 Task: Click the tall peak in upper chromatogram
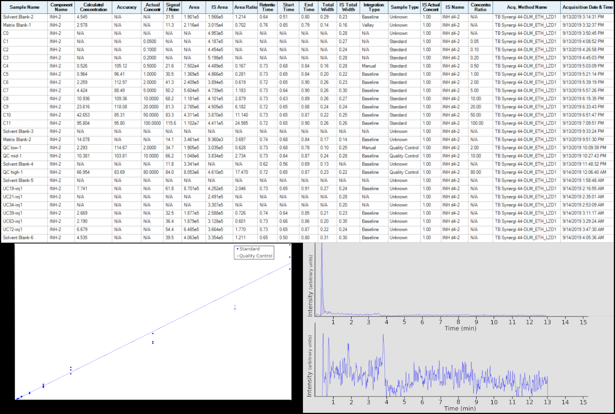[322, 277]
